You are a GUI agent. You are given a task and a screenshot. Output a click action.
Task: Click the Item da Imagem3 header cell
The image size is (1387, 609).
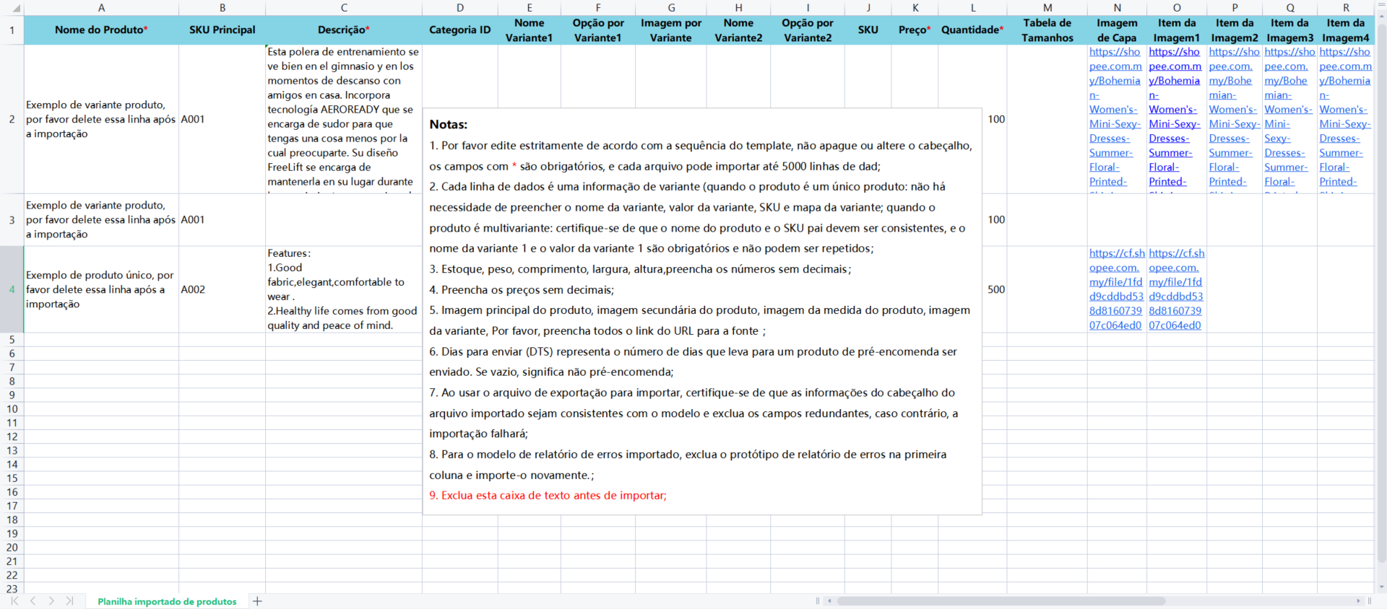[1290, 30]
